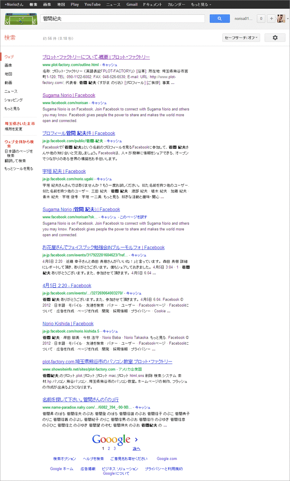This screenshot has height=481, width=290.
Task: Select 日本語のページを検索 option
Action: pyautogui.click(x=19, y=153)
